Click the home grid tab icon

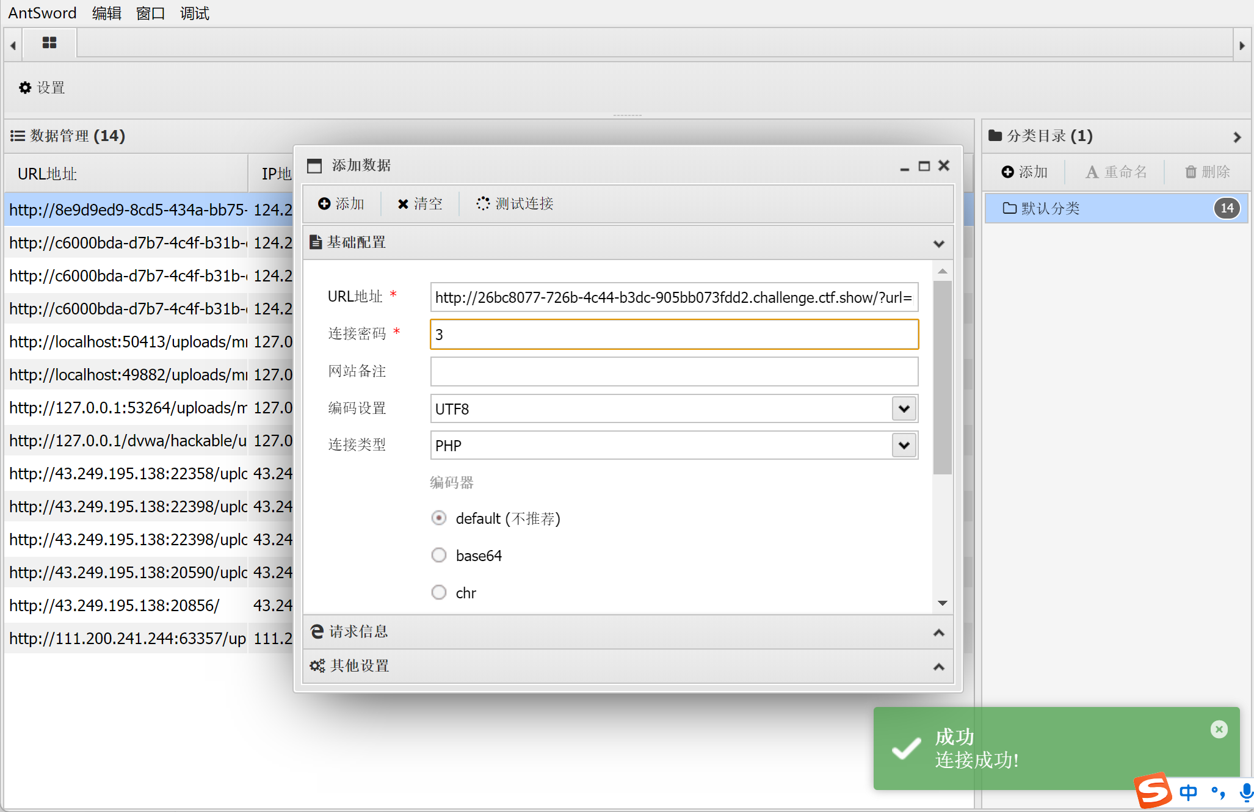[49, 43]
